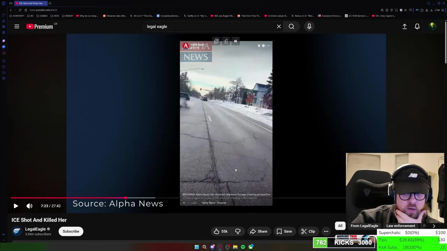Open the BC bookmarks folder
The width and height of the screenshot is (447, 251).
(x=31, y=16)
